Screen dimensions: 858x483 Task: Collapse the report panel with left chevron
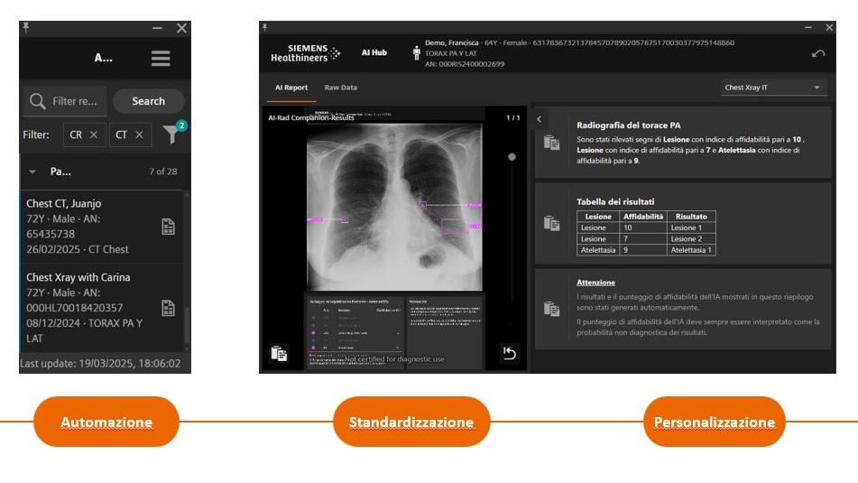pos(538,119)
